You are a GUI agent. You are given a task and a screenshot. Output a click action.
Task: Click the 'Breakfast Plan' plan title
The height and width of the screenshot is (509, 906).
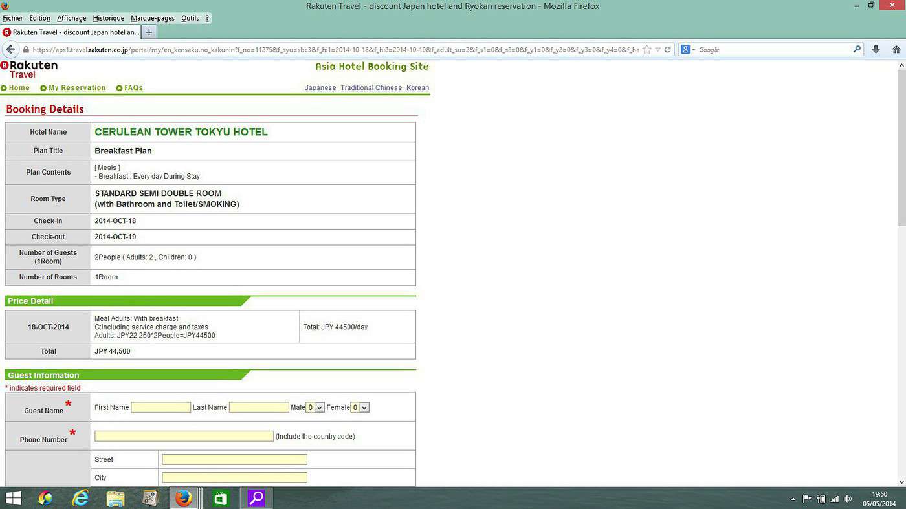tap(124, 151)
